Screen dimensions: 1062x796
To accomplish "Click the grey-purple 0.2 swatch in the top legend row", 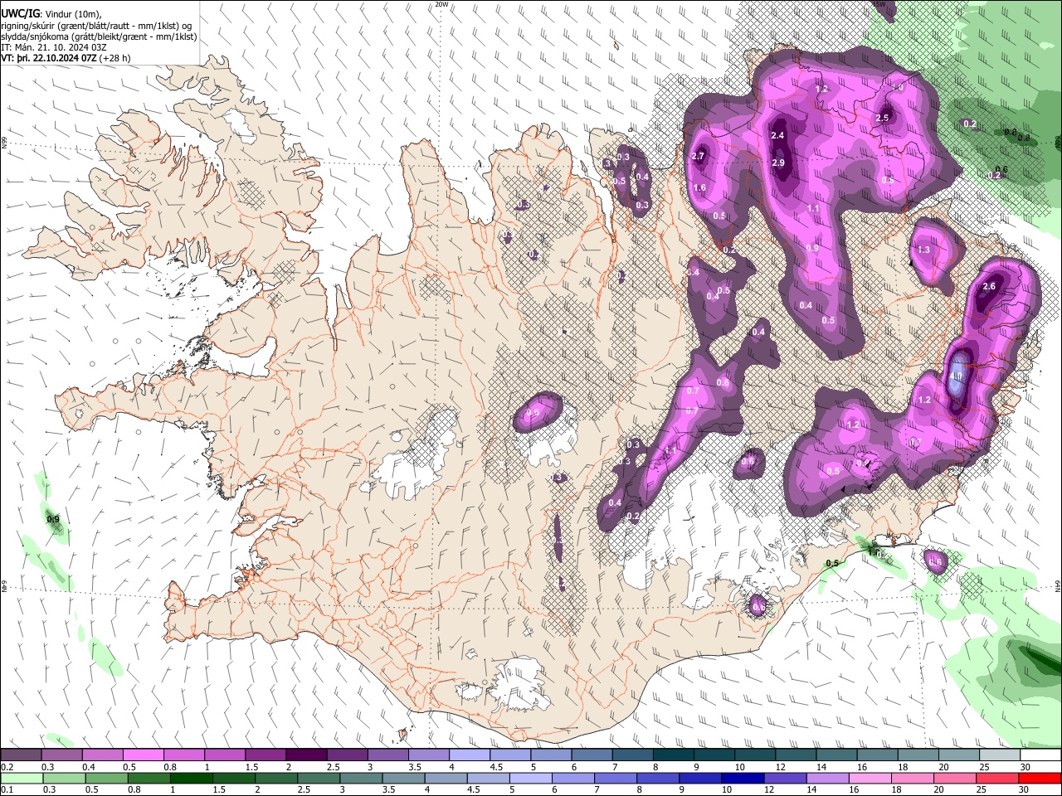I will (x=21, y=755).
